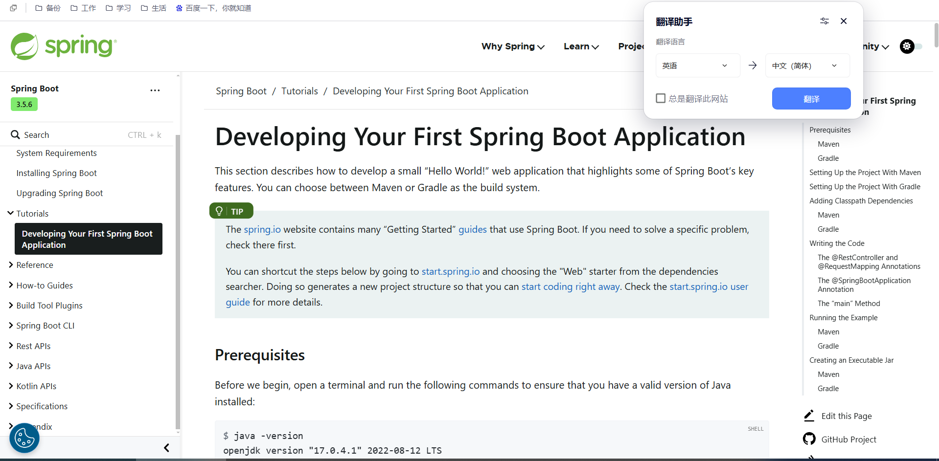Jump to Setting Up the Project With Gradle
Viewport: 939px width, 461px height.
click(x=865, y=186)
